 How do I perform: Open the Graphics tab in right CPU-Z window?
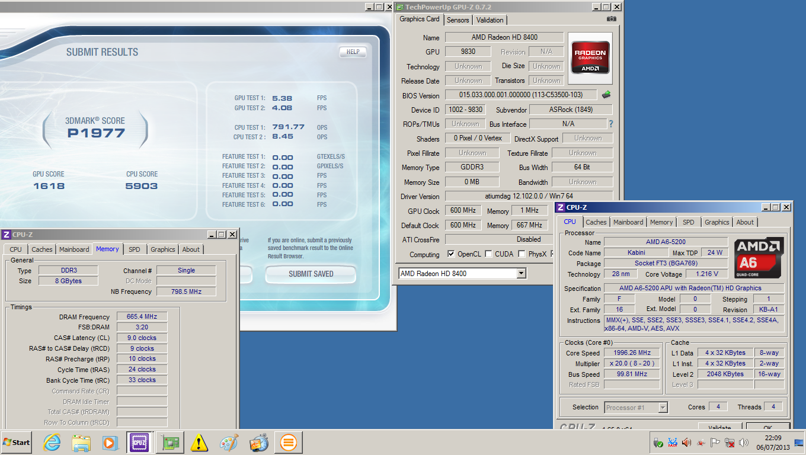point(717,222)
